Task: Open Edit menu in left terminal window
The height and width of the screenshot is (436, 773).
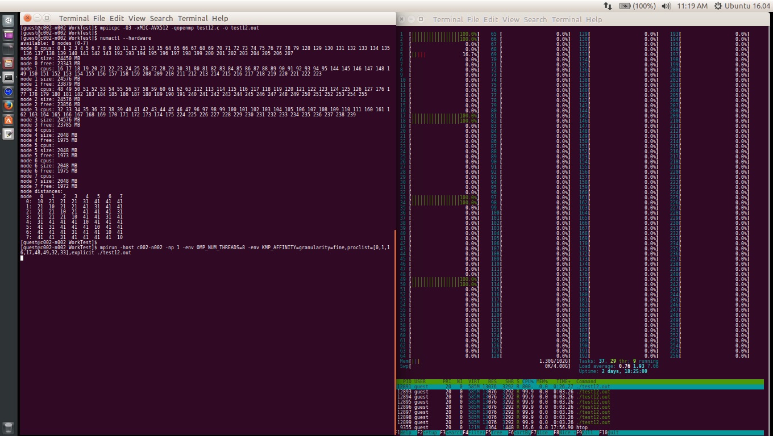Action: click(117, 18)
